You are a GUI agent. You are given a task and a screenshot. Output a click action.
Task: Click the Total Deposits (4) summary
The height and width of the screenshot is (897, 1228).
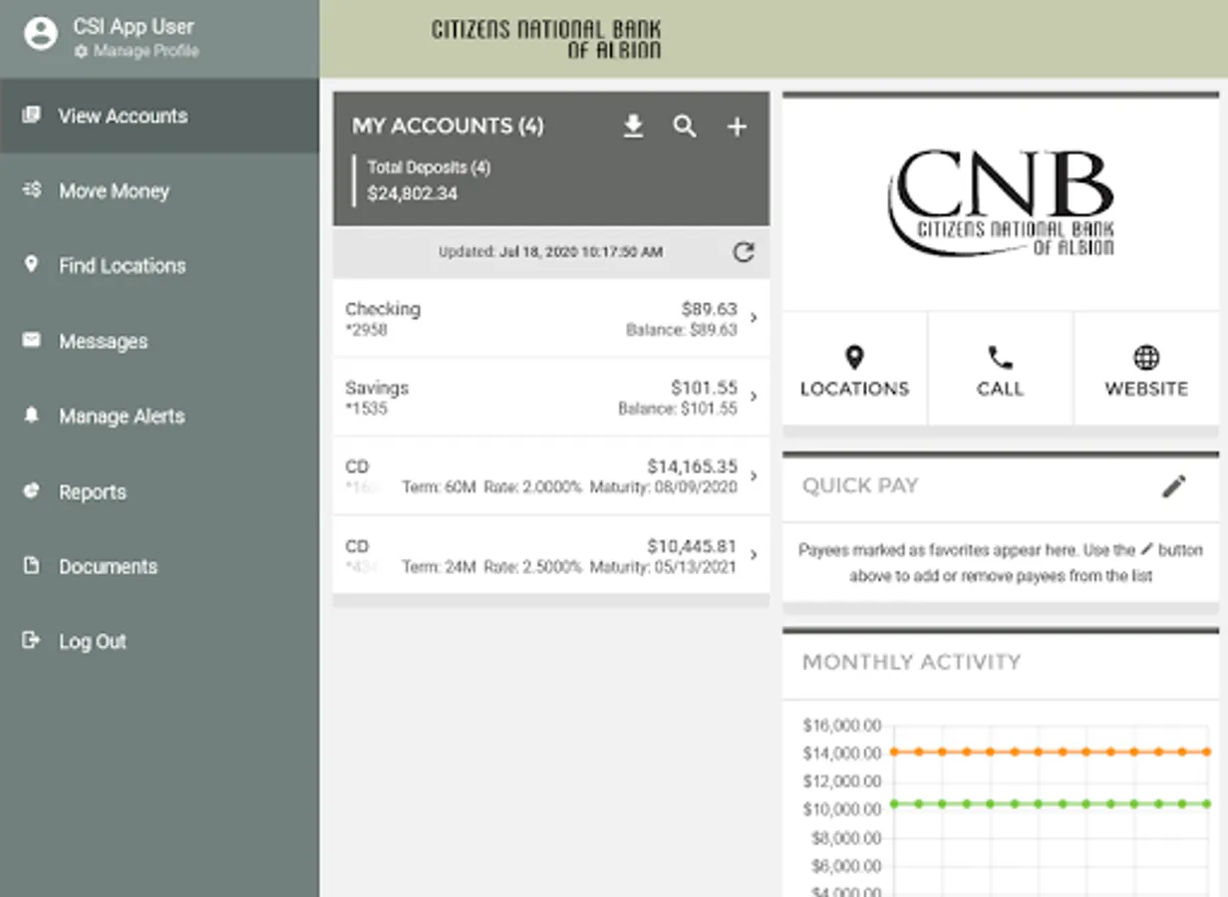pyautogui.click(x=429, y=180)
